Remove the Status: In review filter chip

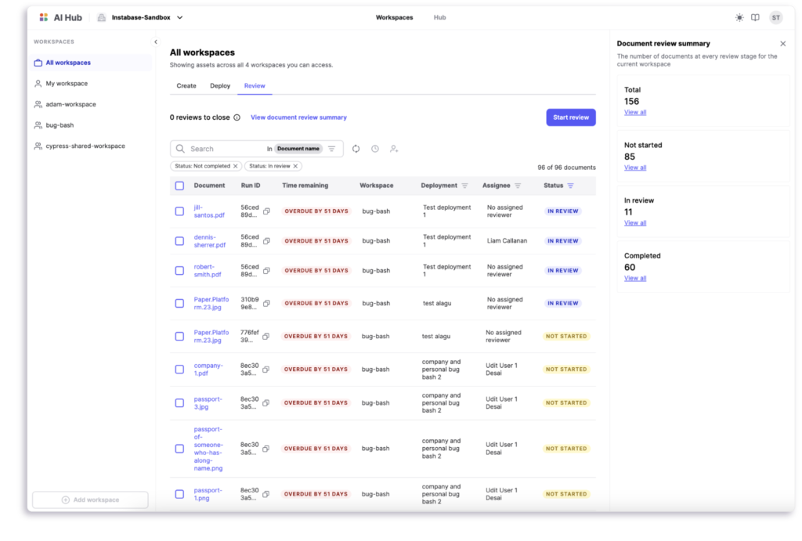click(x=295, y=166)
